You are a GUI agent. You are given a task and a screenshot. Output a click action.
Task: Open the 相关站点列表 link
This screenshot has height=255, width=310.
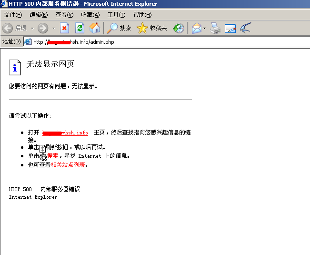(68, 165)
